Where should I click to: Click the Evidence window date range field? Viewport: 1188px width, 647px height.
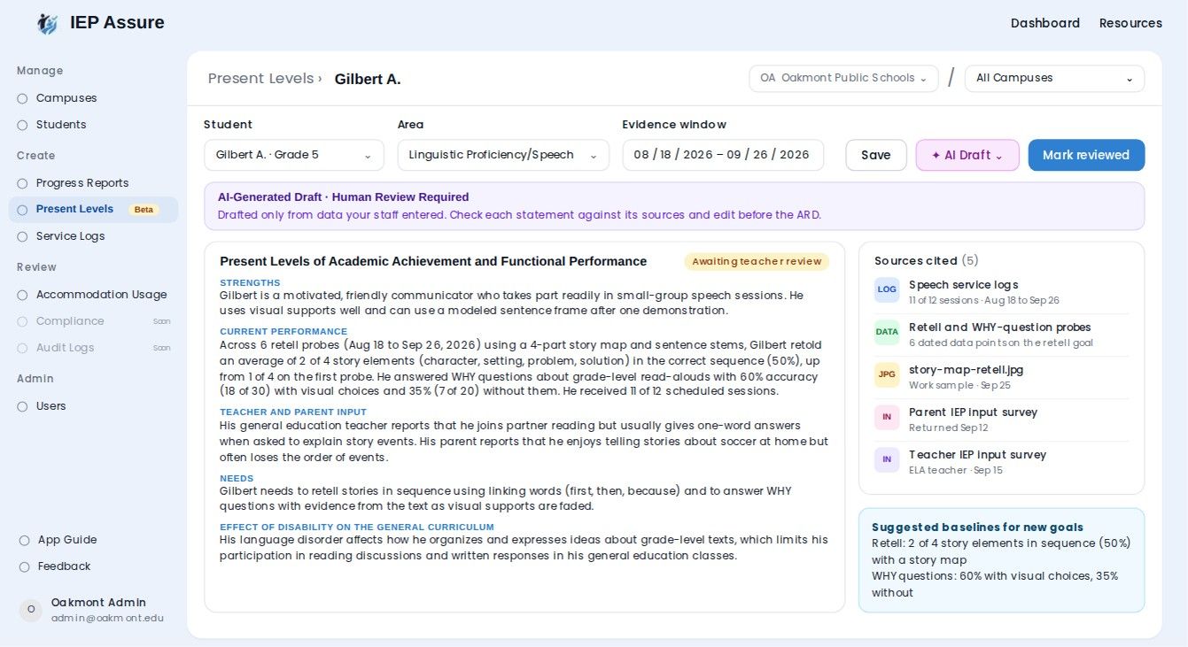coord(723,155)
